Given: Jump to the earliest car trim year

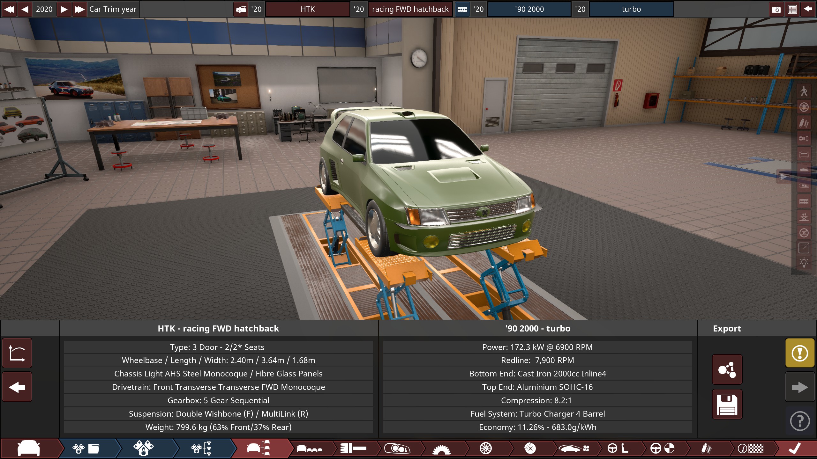Looking at the screenshot, I should point(9,9).
